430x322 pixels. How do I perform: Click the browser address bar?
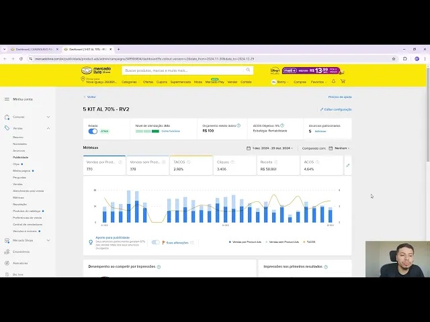coord(210,59)
